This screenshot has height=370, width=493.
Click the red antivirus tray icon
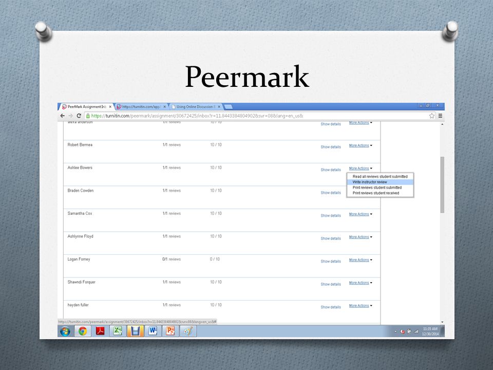point(403,331)
